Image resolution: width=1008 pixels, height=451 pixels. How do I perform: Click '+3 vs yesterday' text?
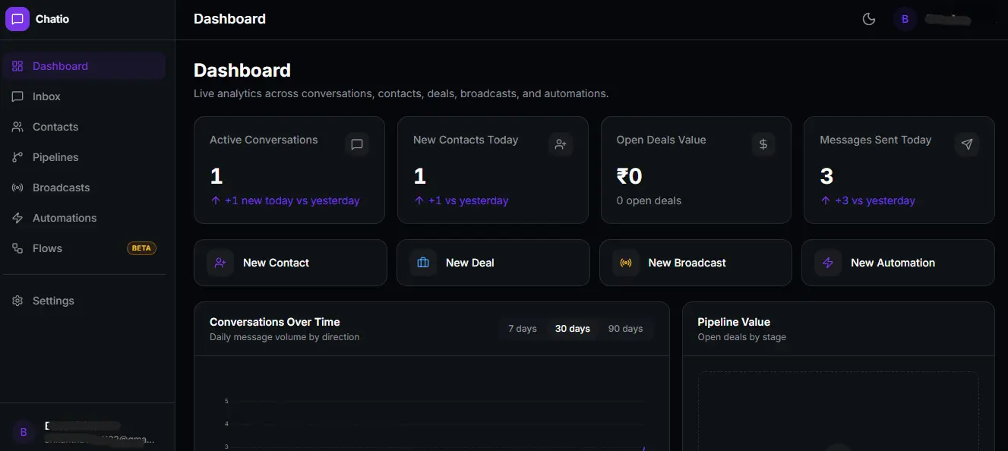click(x=875, y=200)
